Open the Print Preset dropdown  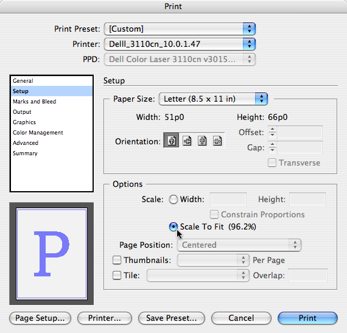click(180, 29)
